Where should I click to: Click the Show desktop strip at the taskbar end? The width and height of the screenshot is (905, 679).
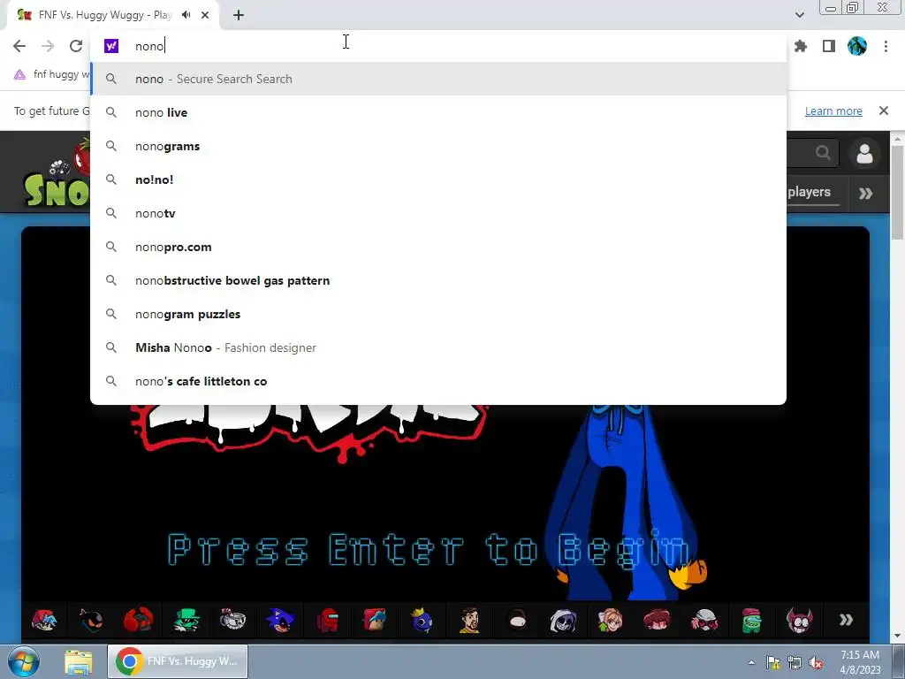coord(899,661)
